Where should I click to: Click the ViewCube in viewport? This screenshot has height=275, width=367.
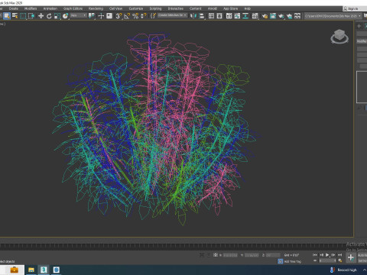pos(339,37)
